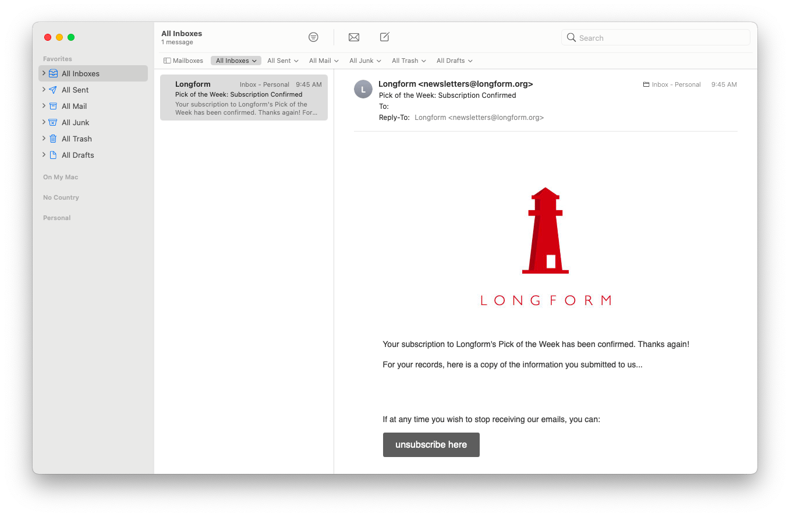Image resolution: width=790 pixels, height=517 pixels.
Task: Click the unsubscribe here button
Action: pyautogui.click(x=431, y=445)
